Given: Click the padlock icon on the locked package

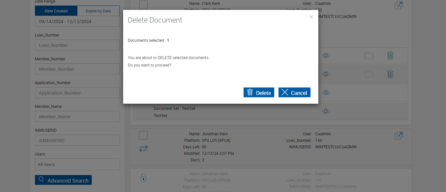Looking at the screenshot, I should point(143,178).
